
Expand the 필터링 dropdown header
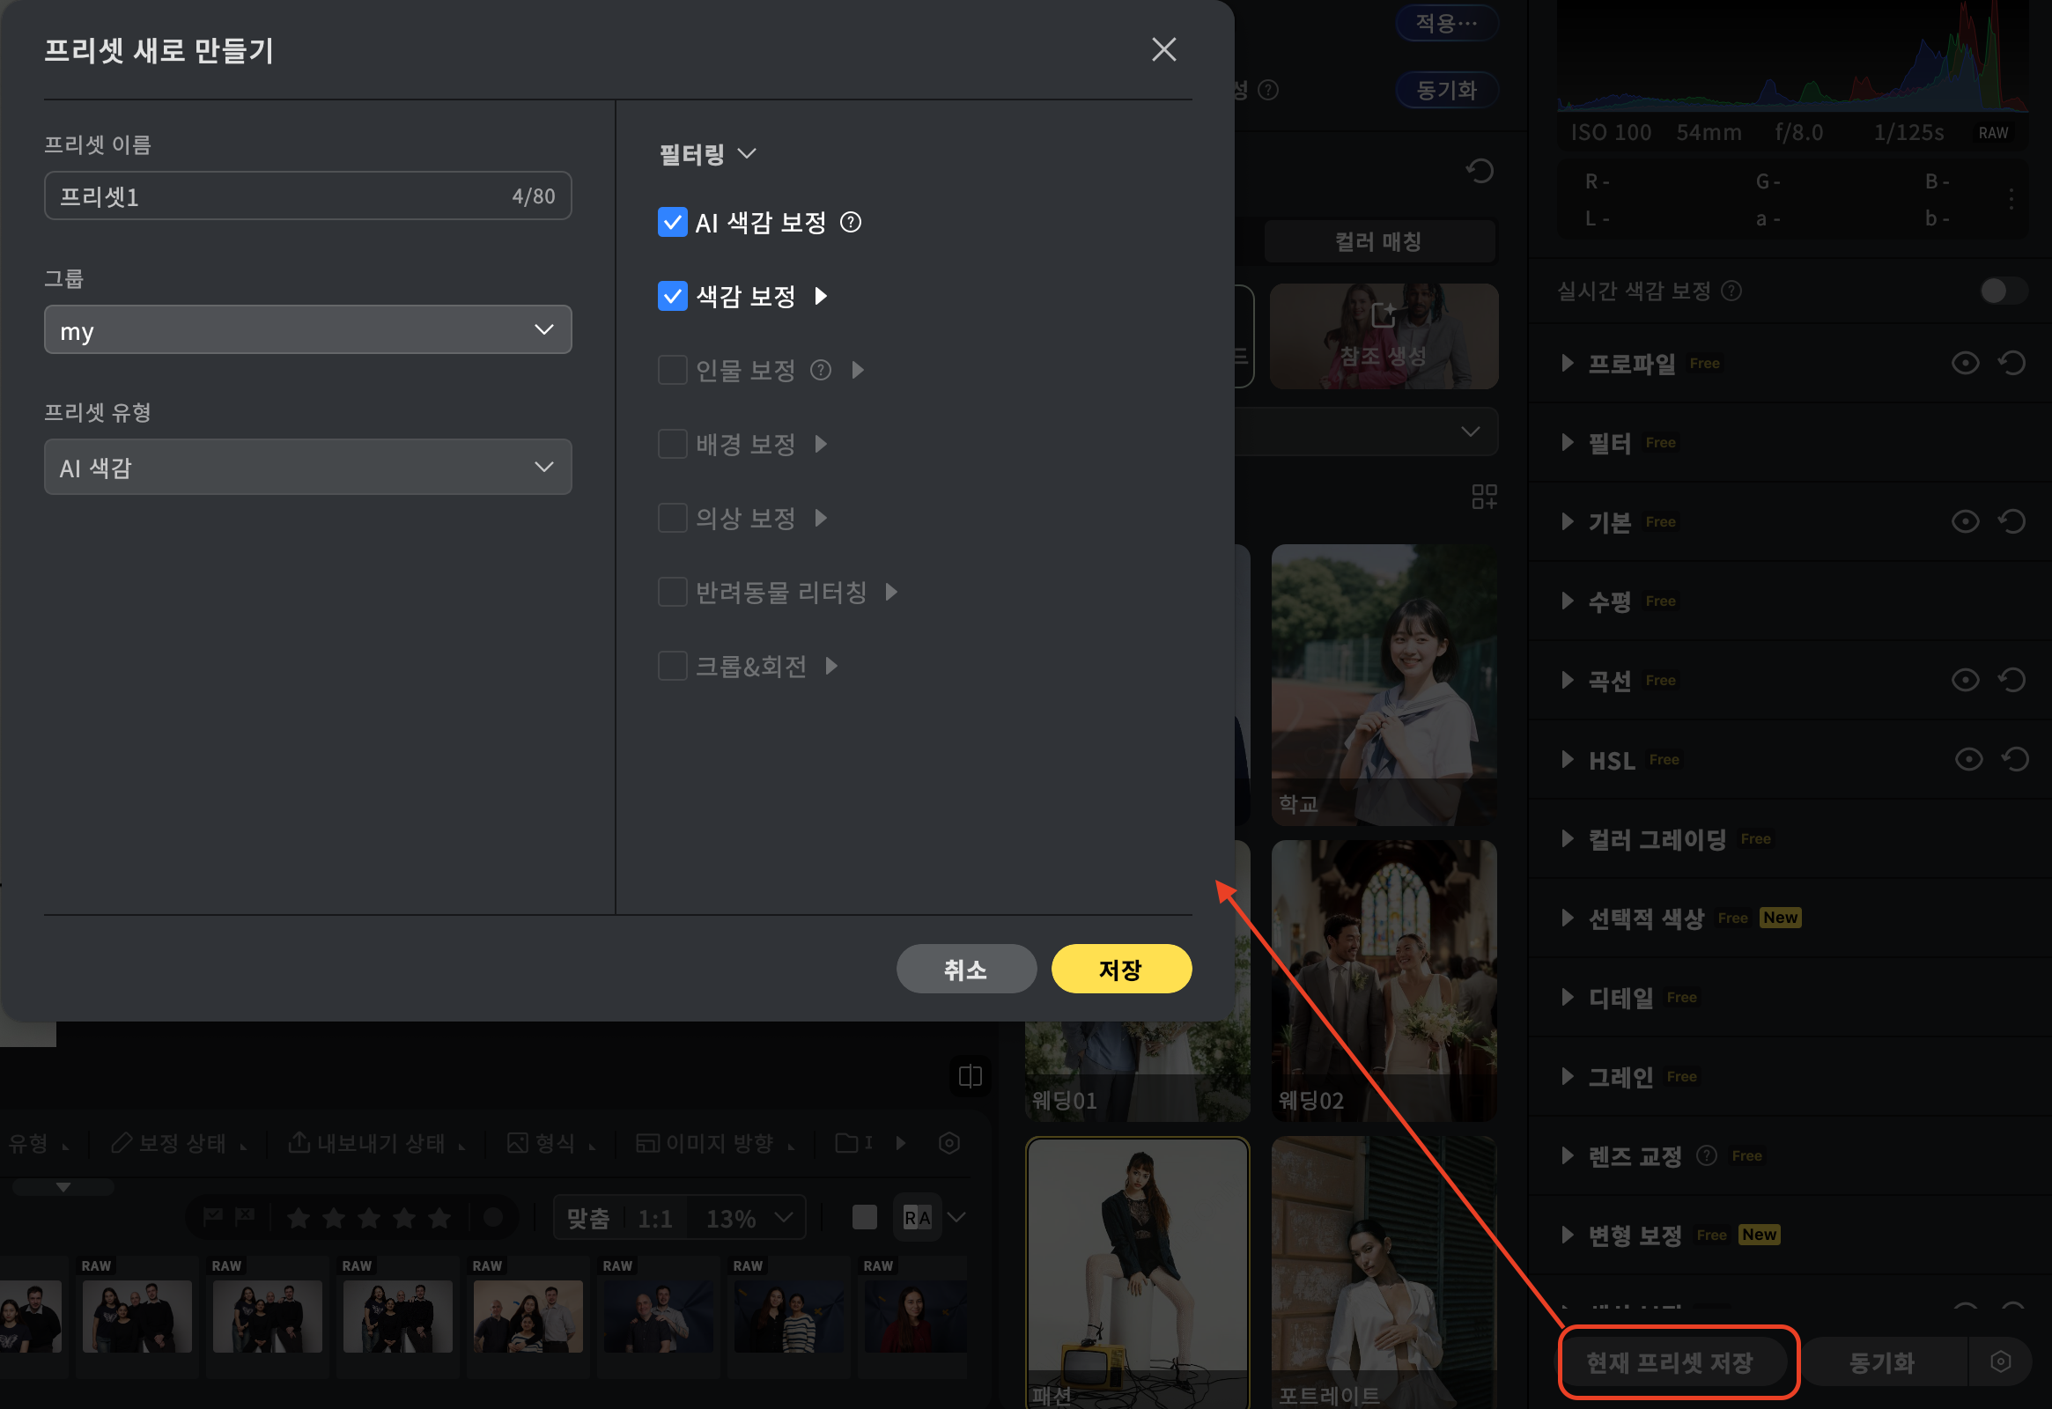(707, 154)
